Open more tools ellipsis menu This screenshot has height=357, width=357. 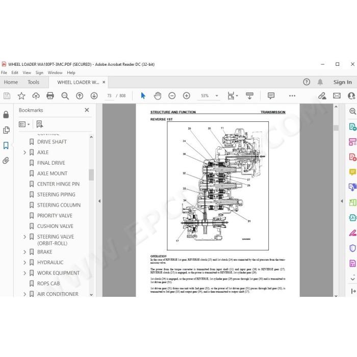292,96
